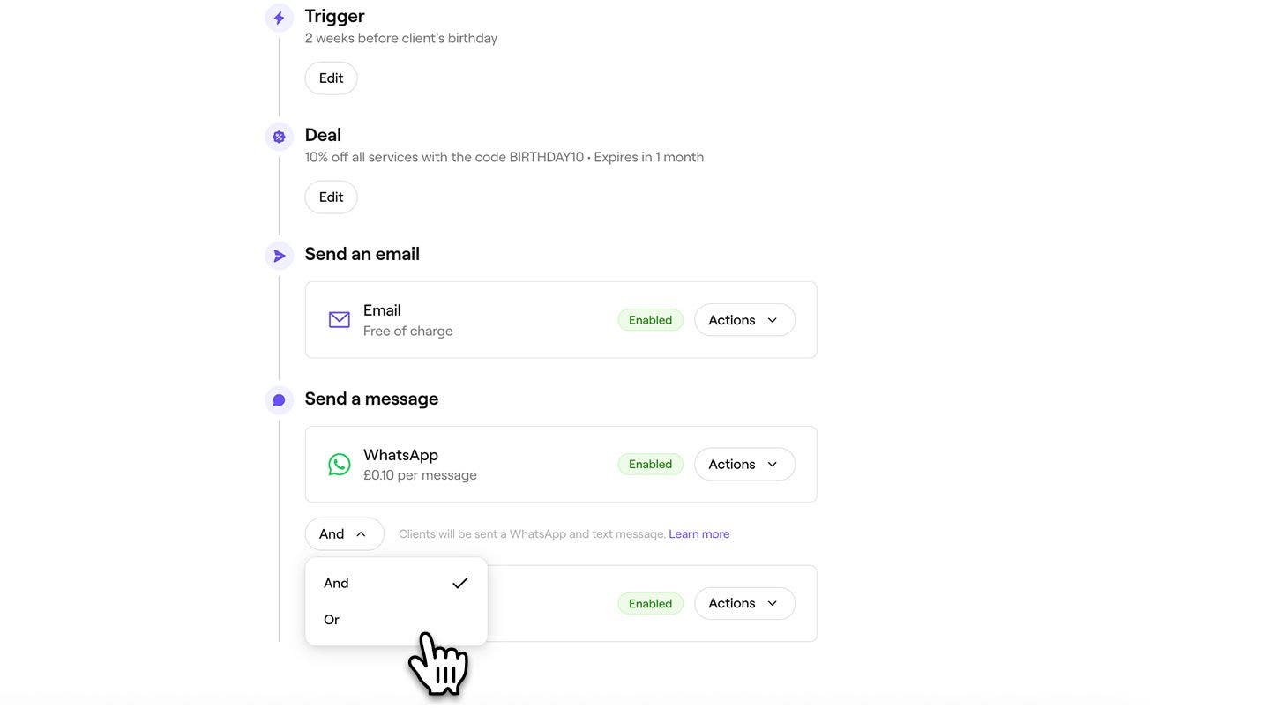Viewport: 1270px width, 708px height.
Task: Click the Email envelope icon
Action: [x=340, y=320]
